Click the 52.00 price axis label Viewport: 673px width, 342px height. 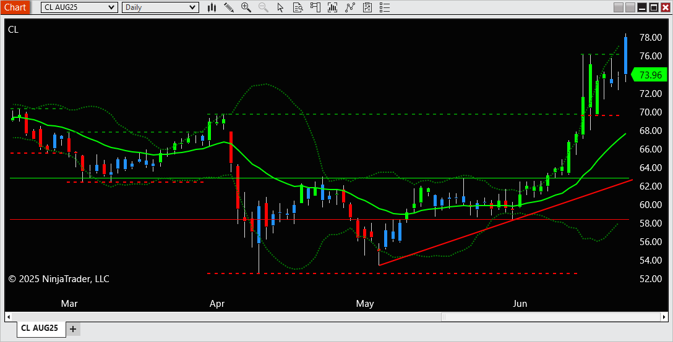coord(651,279)
